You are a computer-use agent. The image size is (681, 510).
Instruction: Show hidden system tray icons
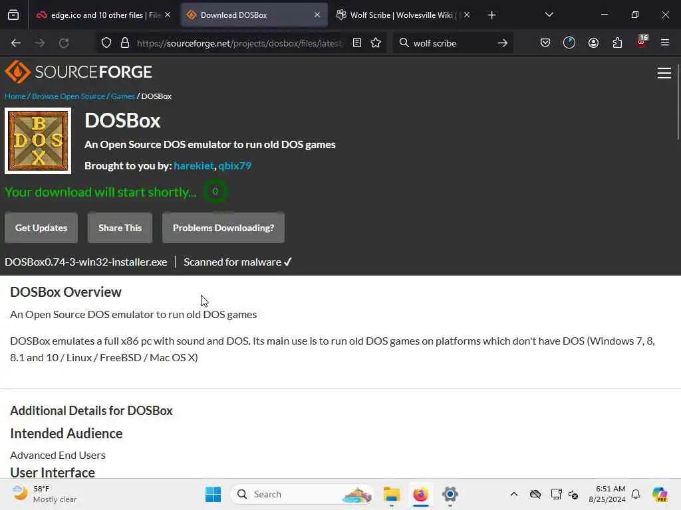pyautogui.click(x=514, y=494)
